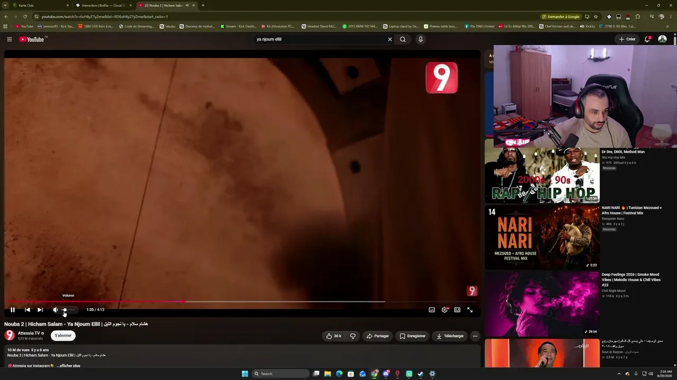Dislike the video
The width and height of the screenshot is (677, 380).
click(x=353, y=336)
